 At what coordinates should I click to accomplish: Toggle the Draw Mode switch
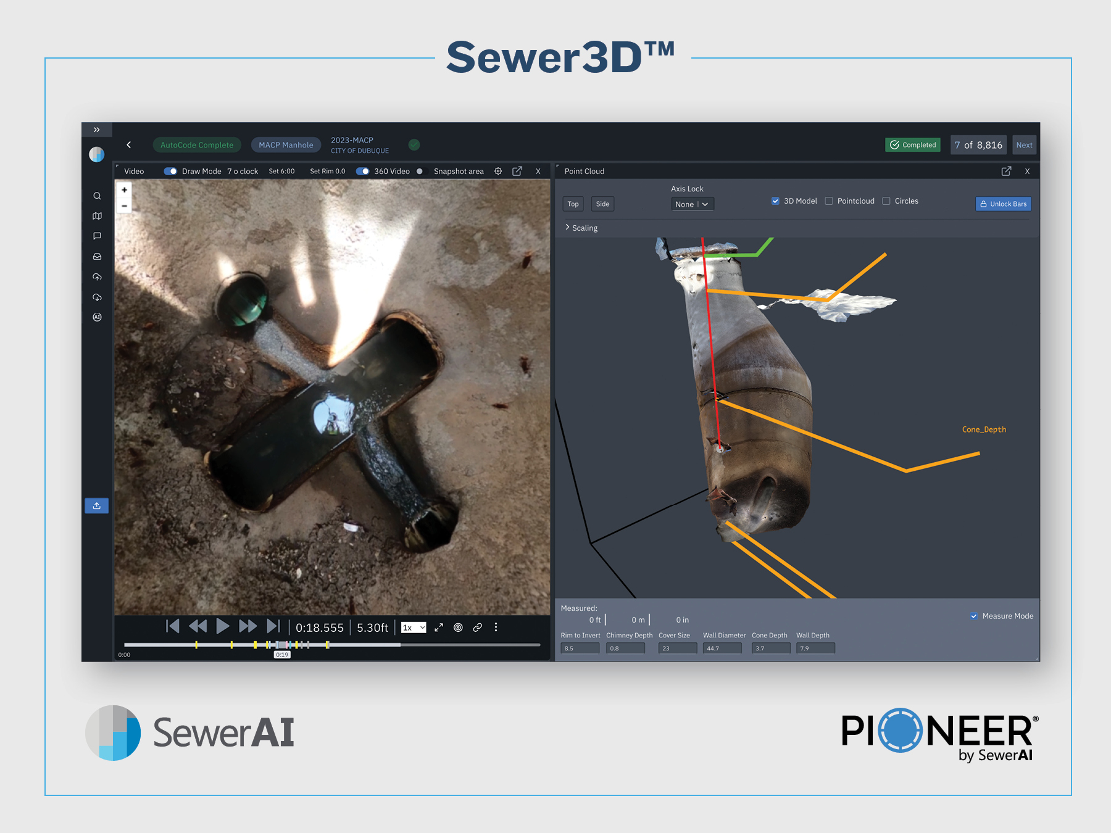(x=170, y=171)
